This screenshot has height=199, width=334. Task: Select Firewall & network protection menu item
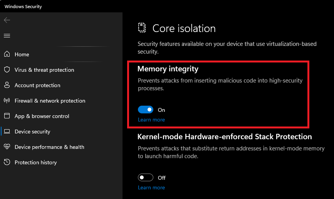[x=50, y=101]
